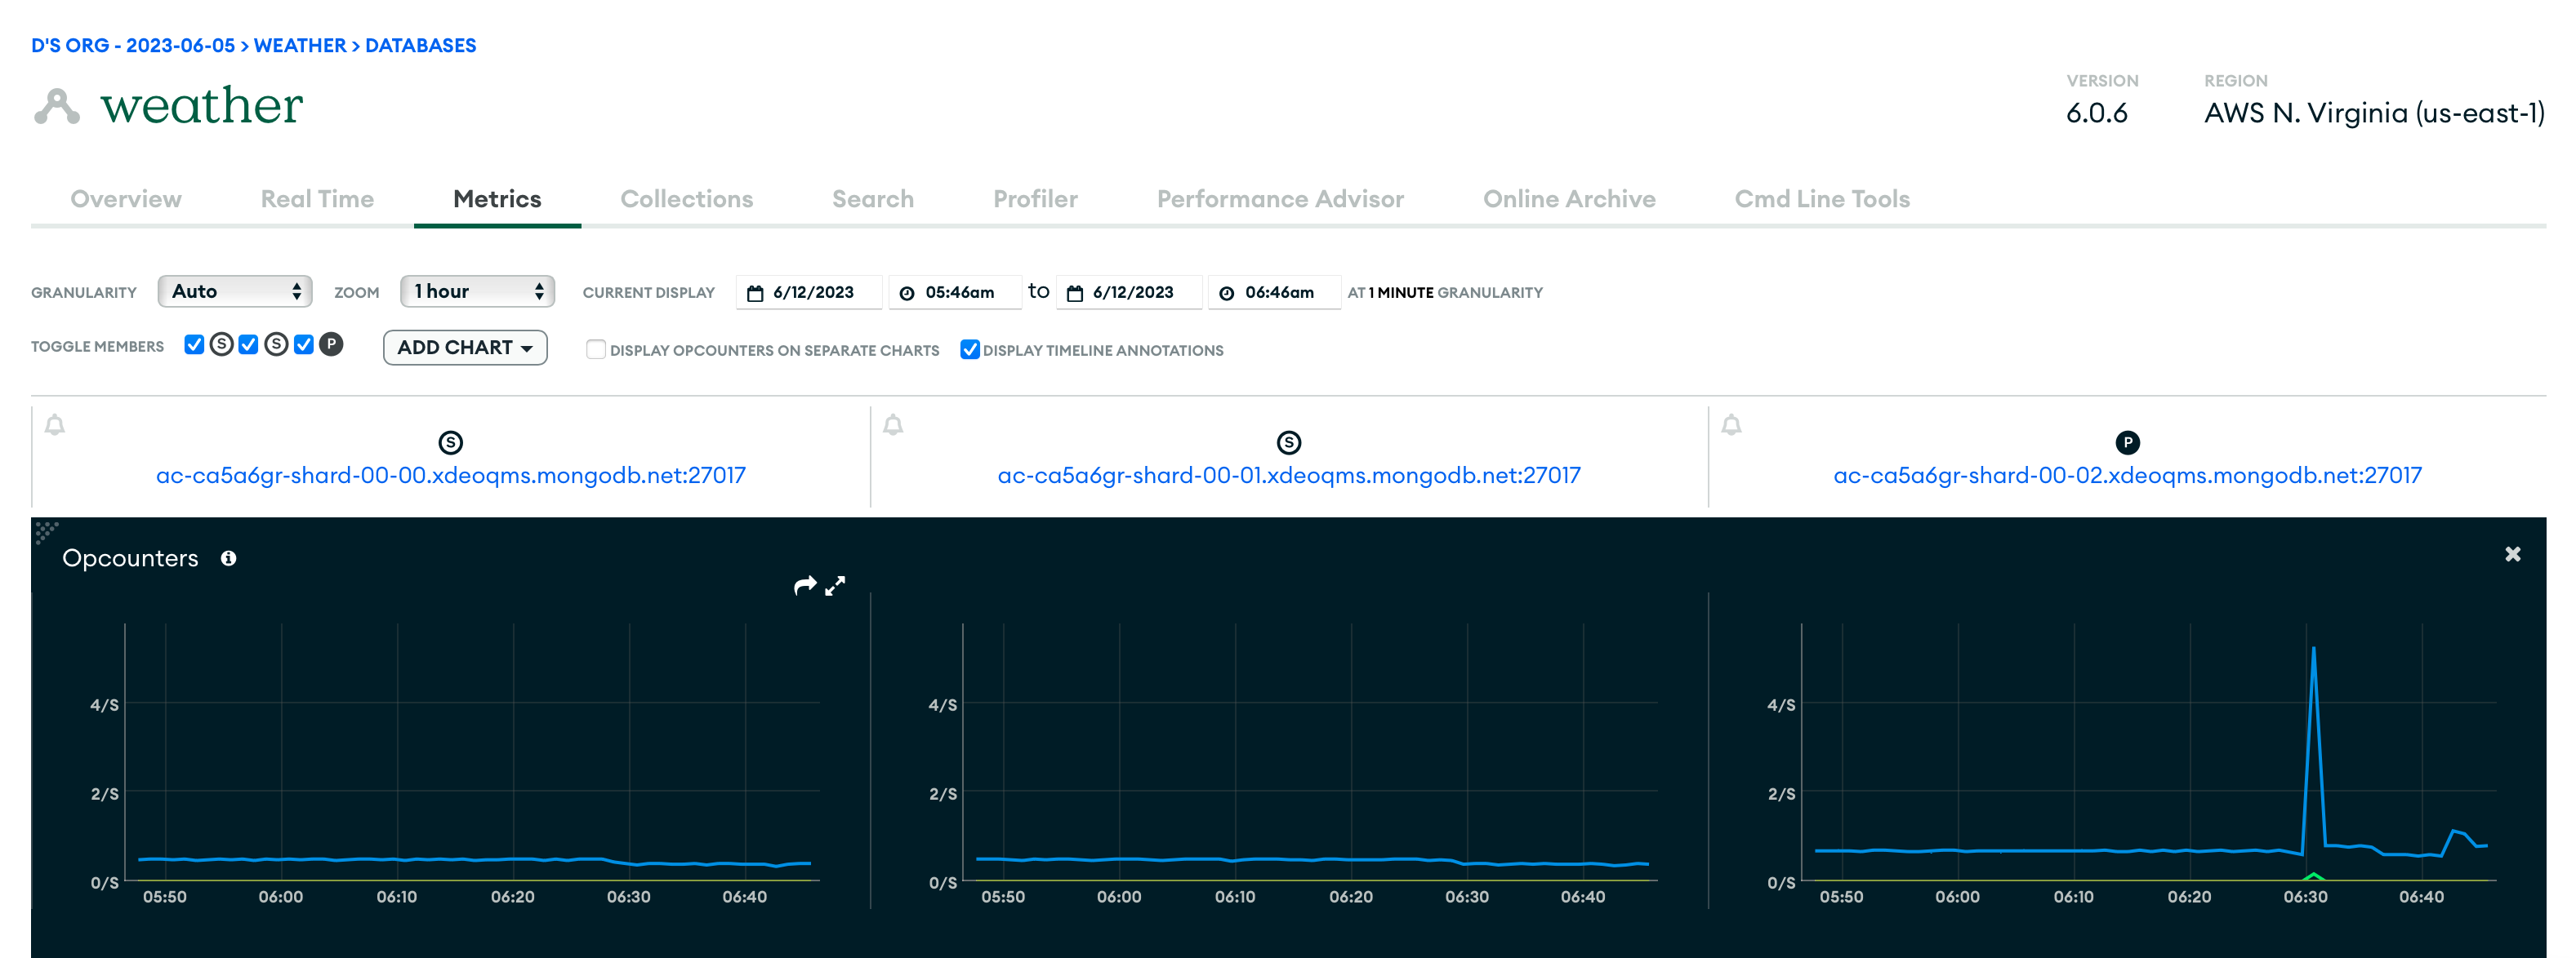Expand the Add Chart dropdown button
The image size is (2576, 958).
(465, 348)
